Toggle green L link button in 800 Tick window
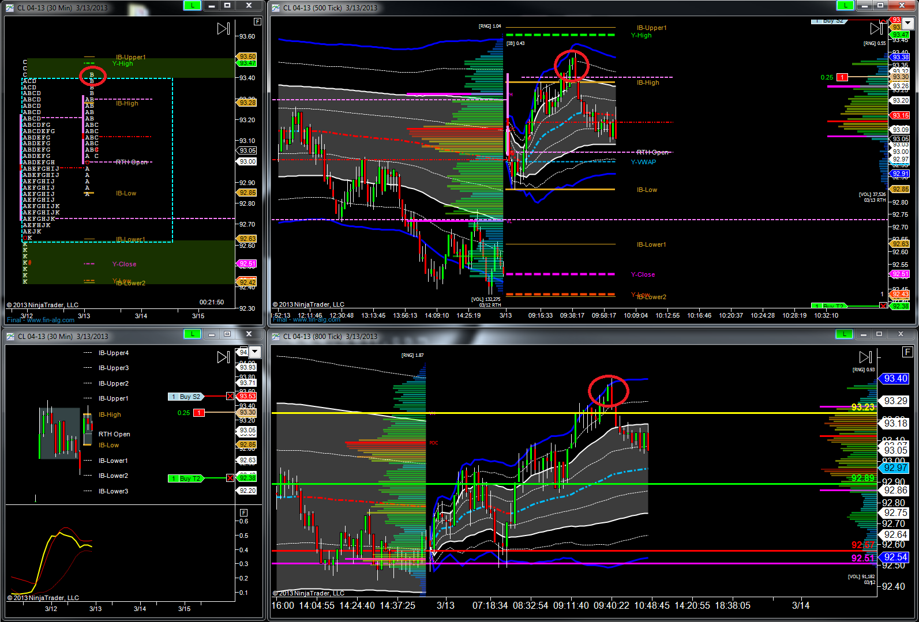Image resolution: width=919 pixels, height=622 pixels. point(844,334)
